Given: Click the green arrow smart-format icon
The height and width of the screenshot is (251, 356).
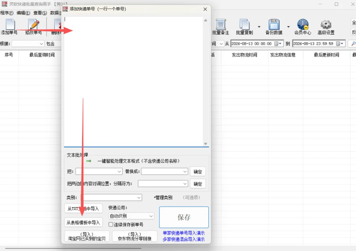Looking at the screenshot, I should pos(89,161).
